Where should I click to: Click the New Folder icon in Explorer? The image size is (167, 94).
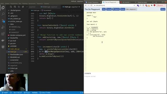(x=15, y=7)
